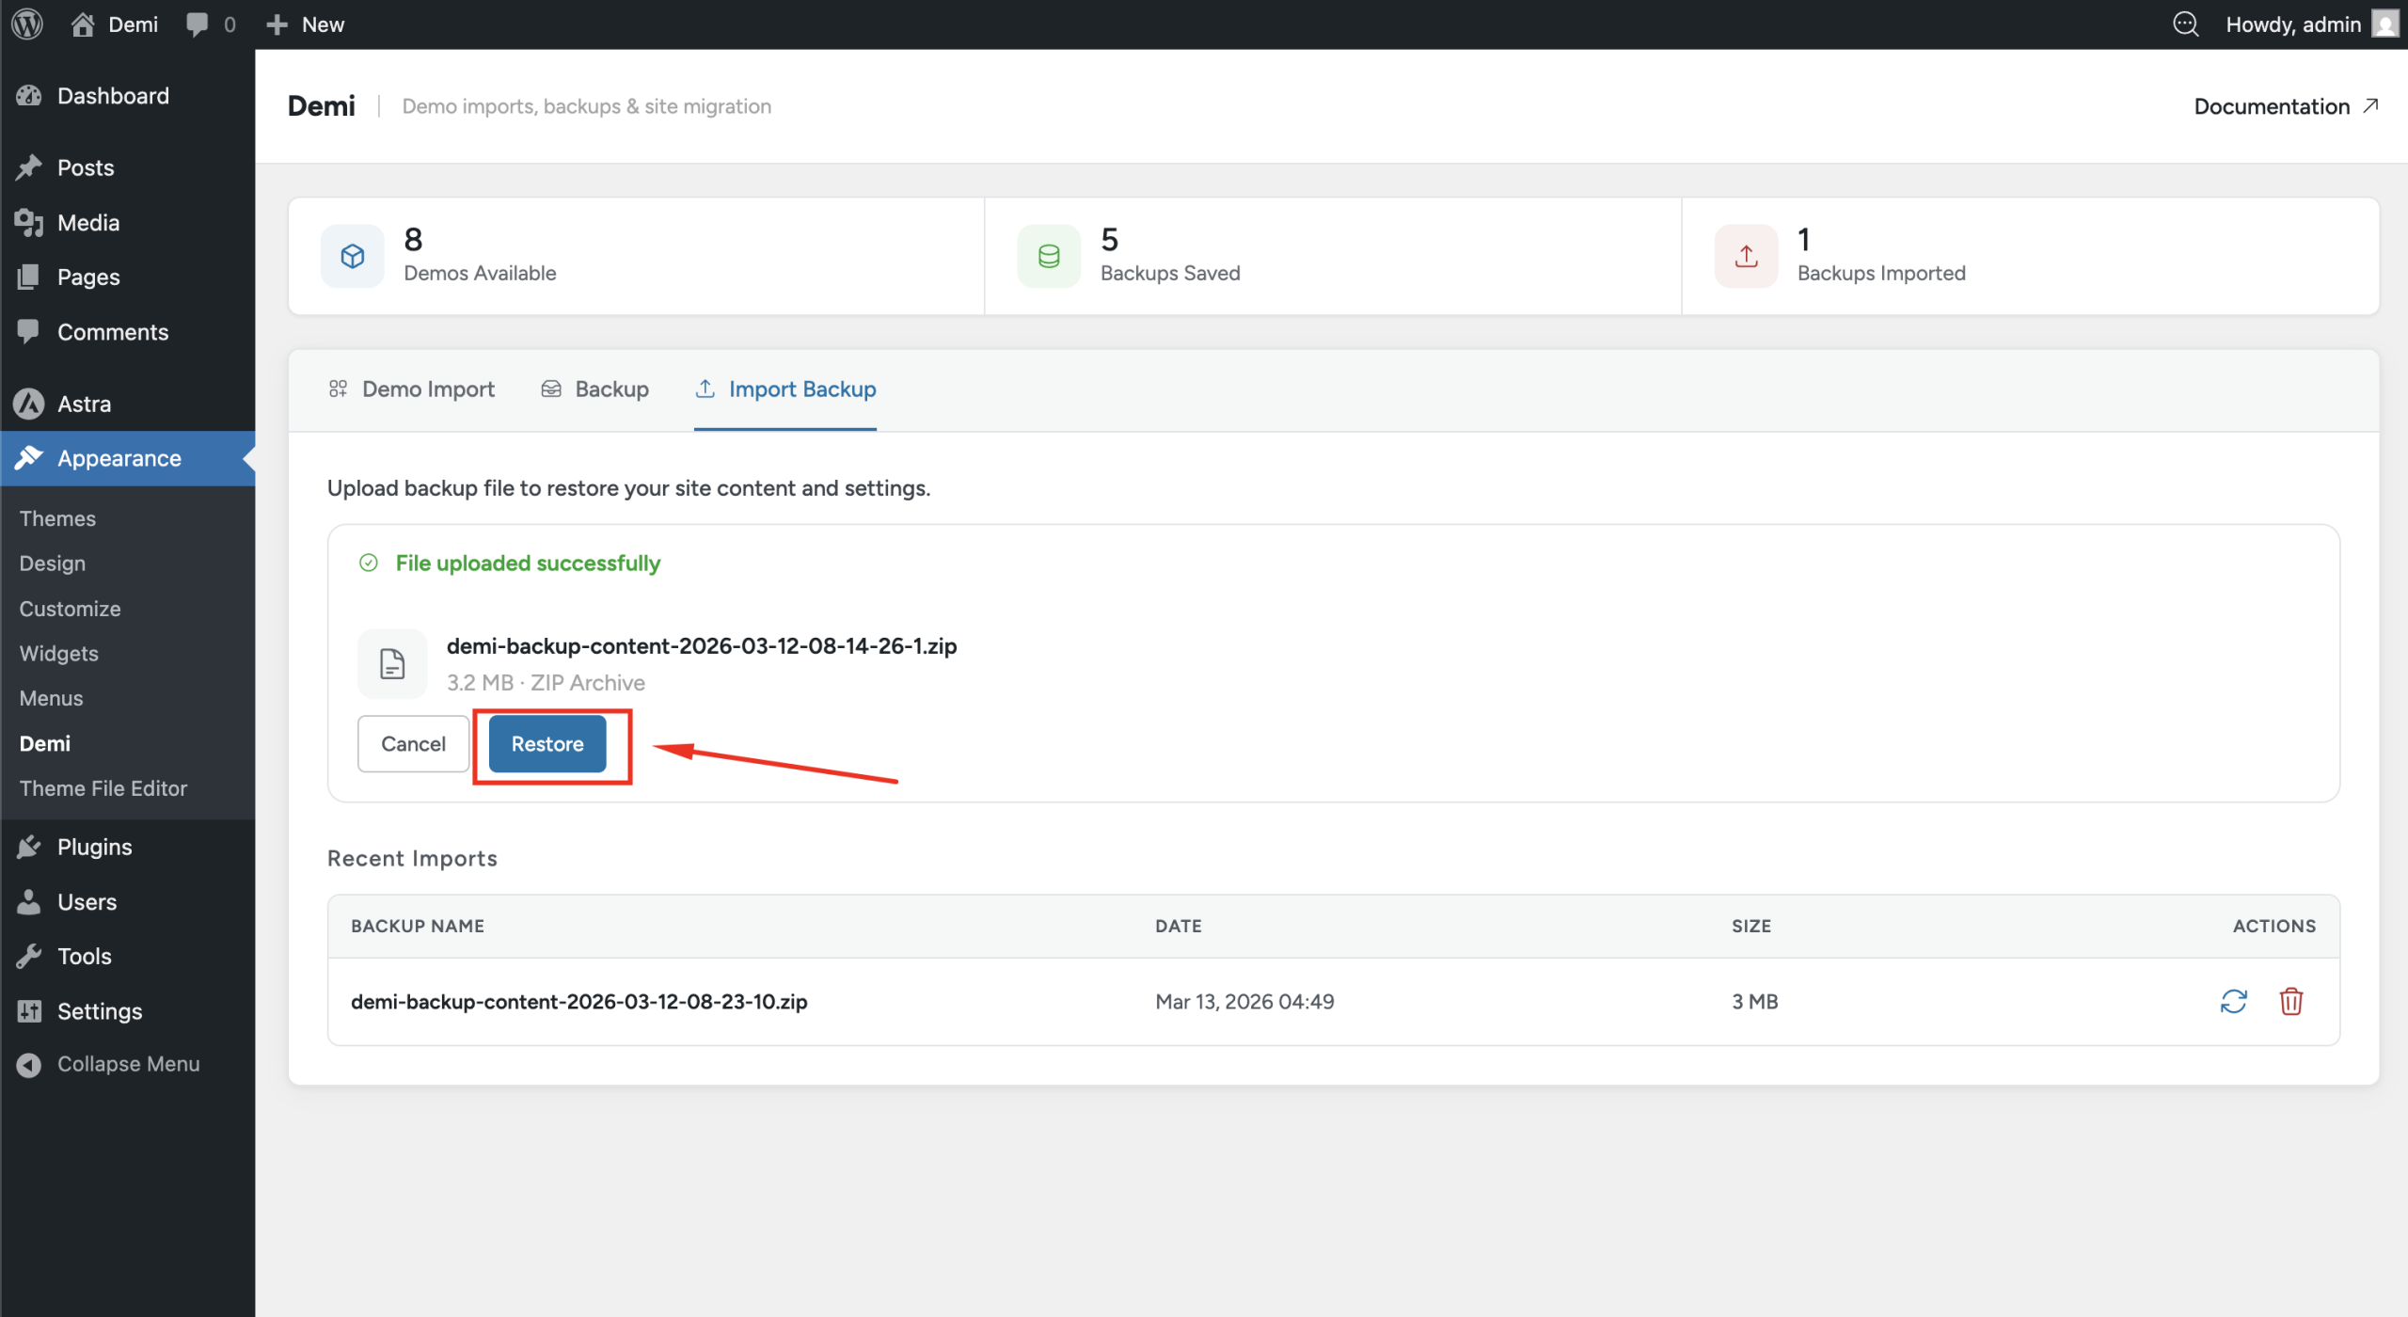Delete recent import with trash icon
This screenshot has width=2408, height=1317.
click(2290, 1001)
